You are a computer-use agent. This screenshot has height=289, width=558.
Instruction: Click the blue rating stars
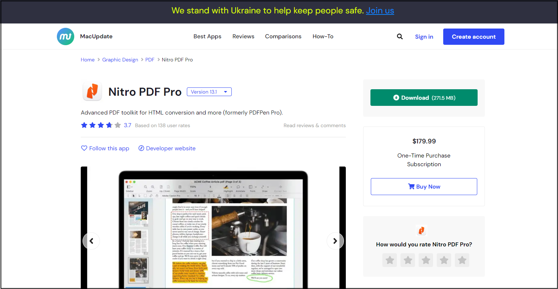point(101,125)
